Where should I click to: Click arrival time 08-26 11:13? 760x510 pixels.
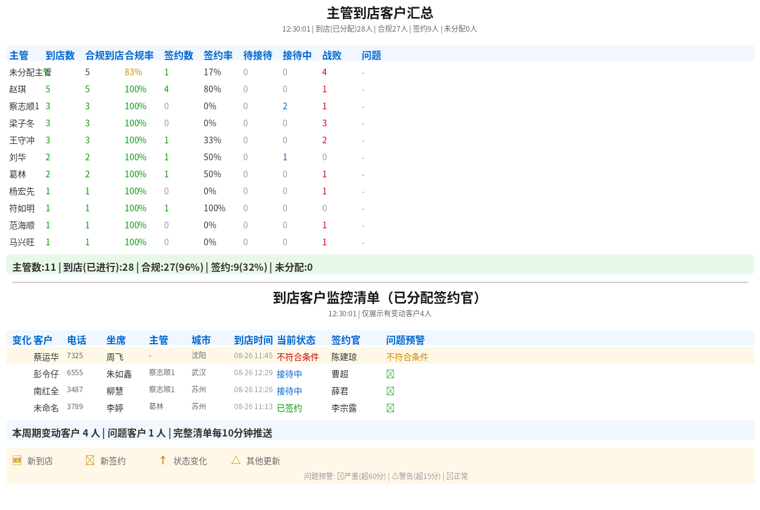click(254, 407)
